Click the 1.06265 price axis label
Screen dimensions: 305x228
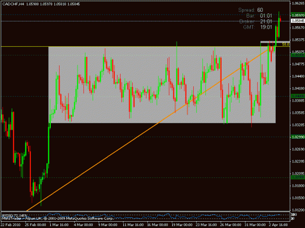click(x=298, y=3)
